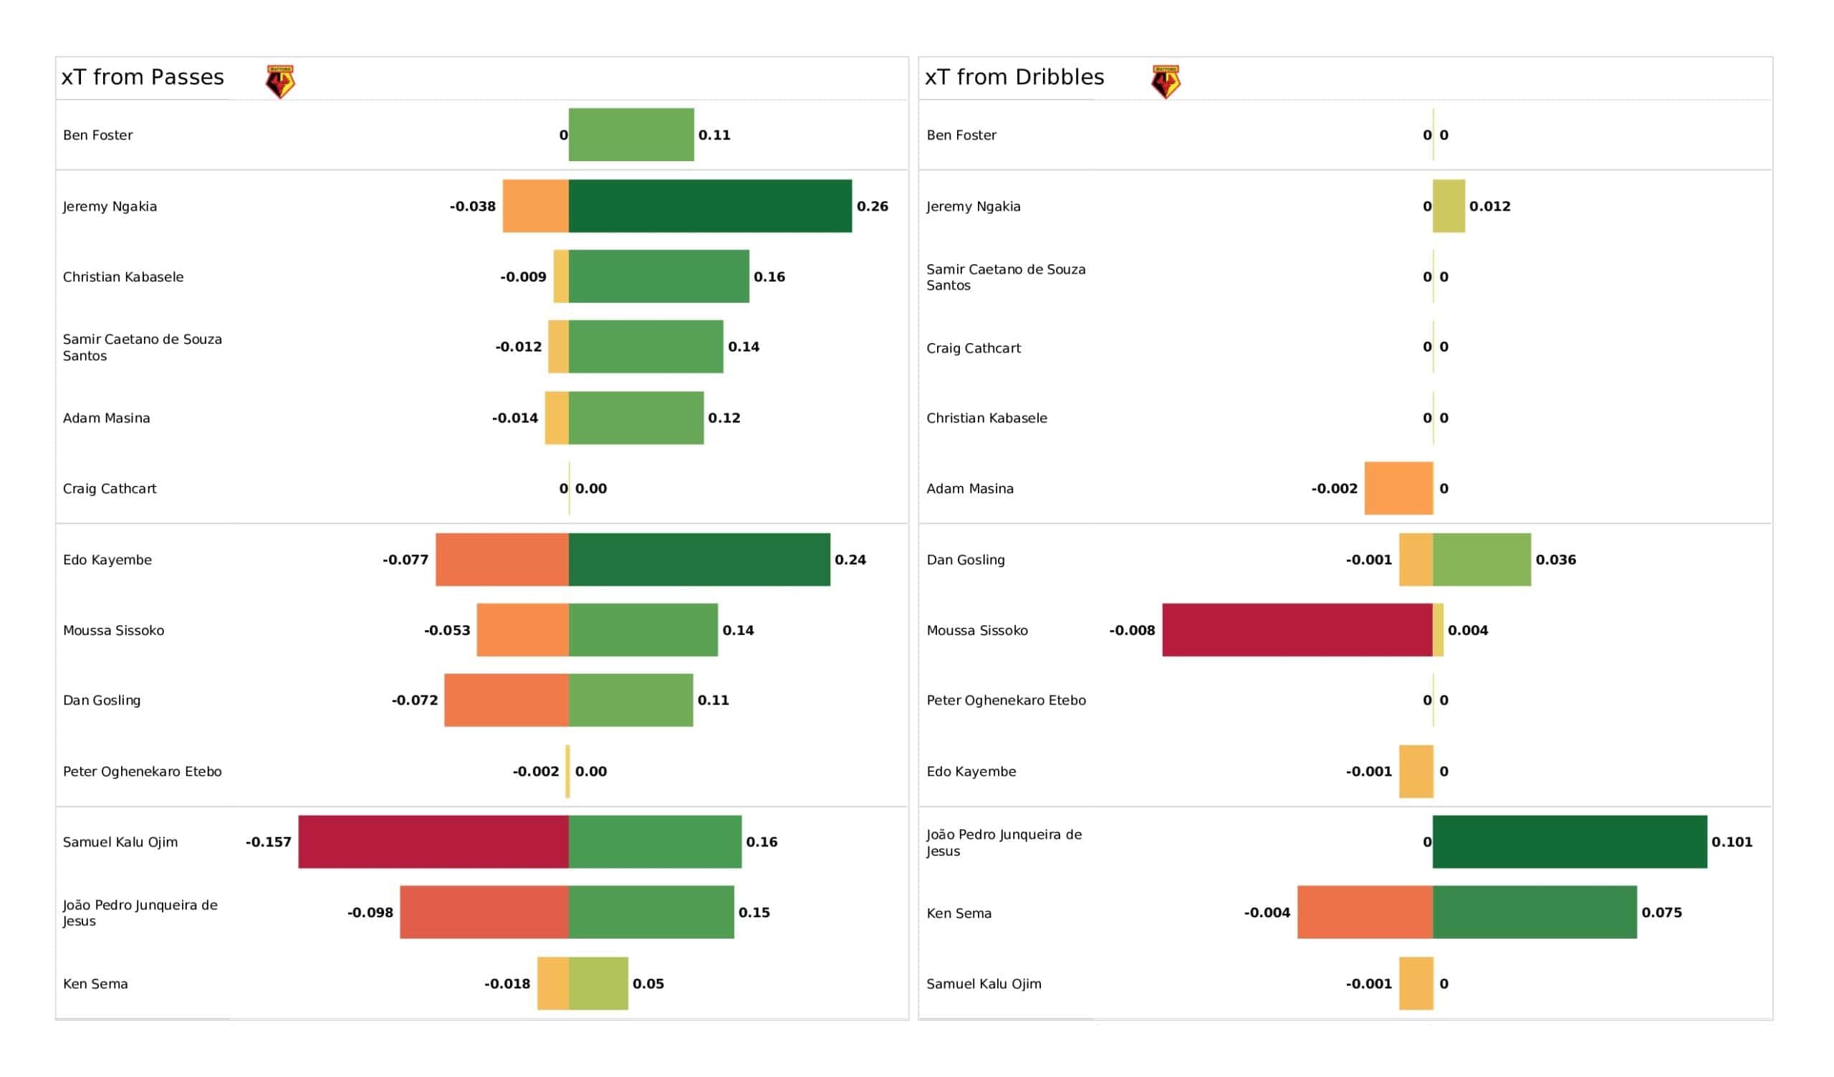
Task: Select the "xT from Dribbles" panel title
Action: point(1014,77)
